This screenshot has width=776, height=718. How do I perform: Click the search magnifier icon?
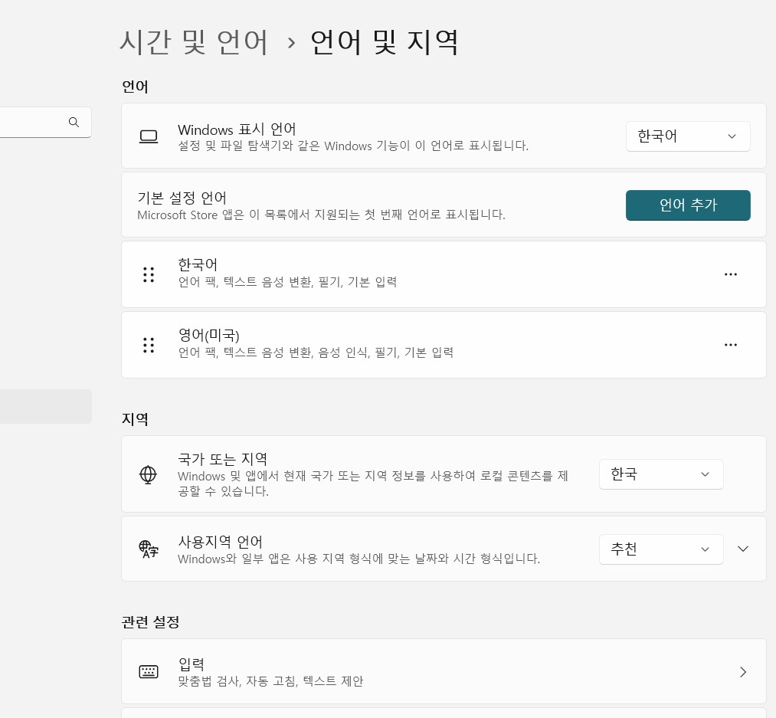coord(74,122)
